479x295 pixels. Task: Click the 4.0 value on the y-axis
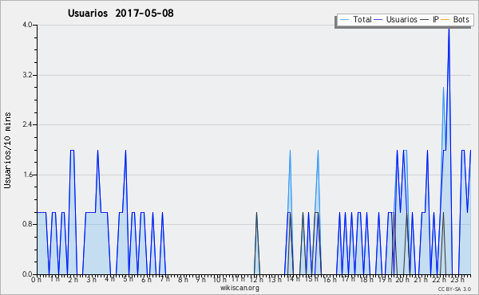[27, 25]
